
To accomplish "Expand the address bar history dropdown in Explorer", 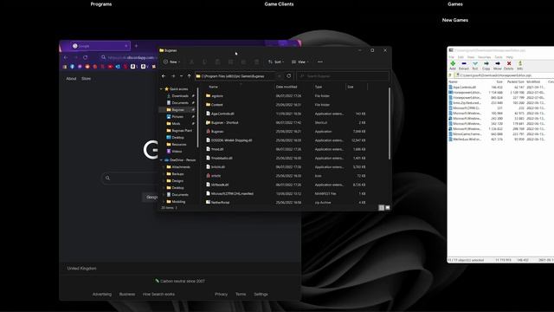I will tap(279, 76).
